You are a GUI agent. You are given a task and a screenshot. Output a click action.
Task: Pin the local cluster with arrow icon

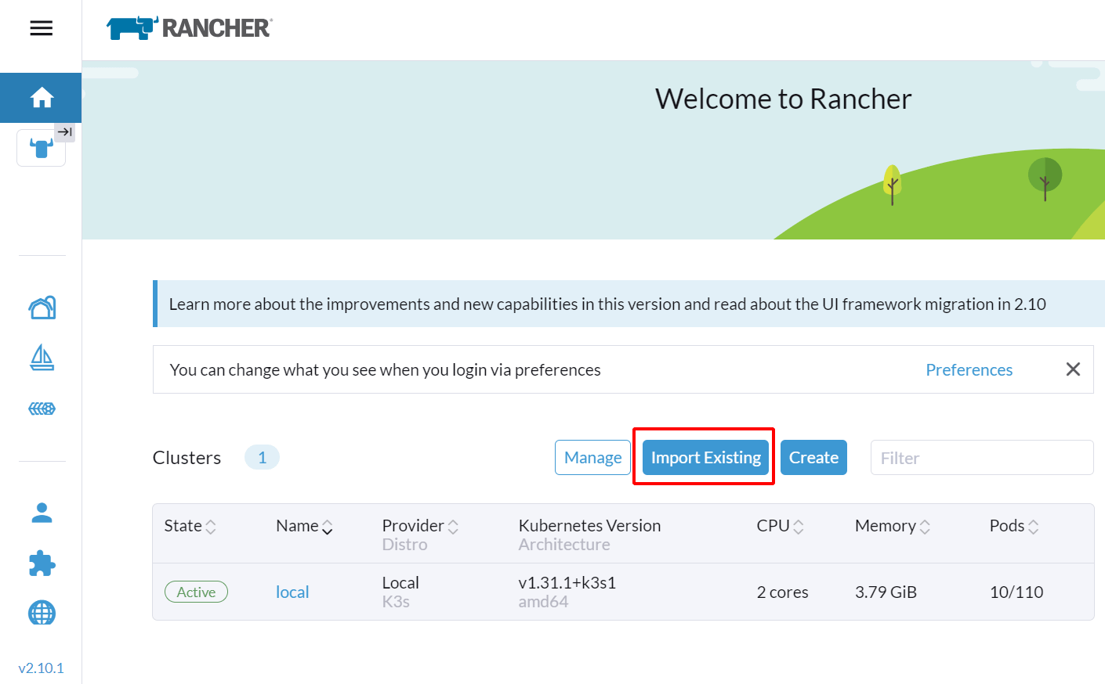click(65, 132)
